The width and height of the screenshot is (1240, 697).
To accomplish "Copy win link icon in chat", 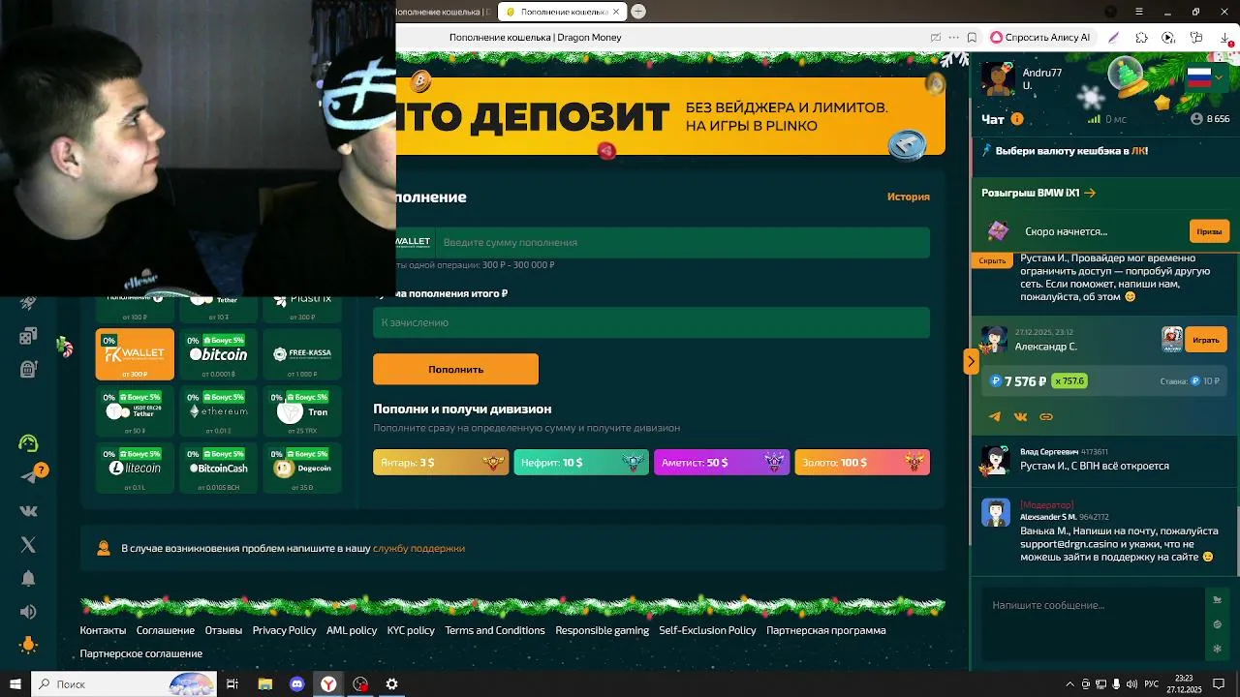I will coord(1046,417).
